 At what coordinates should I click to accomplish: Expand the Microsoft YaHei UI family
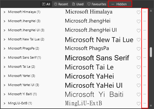pos(4,85)
